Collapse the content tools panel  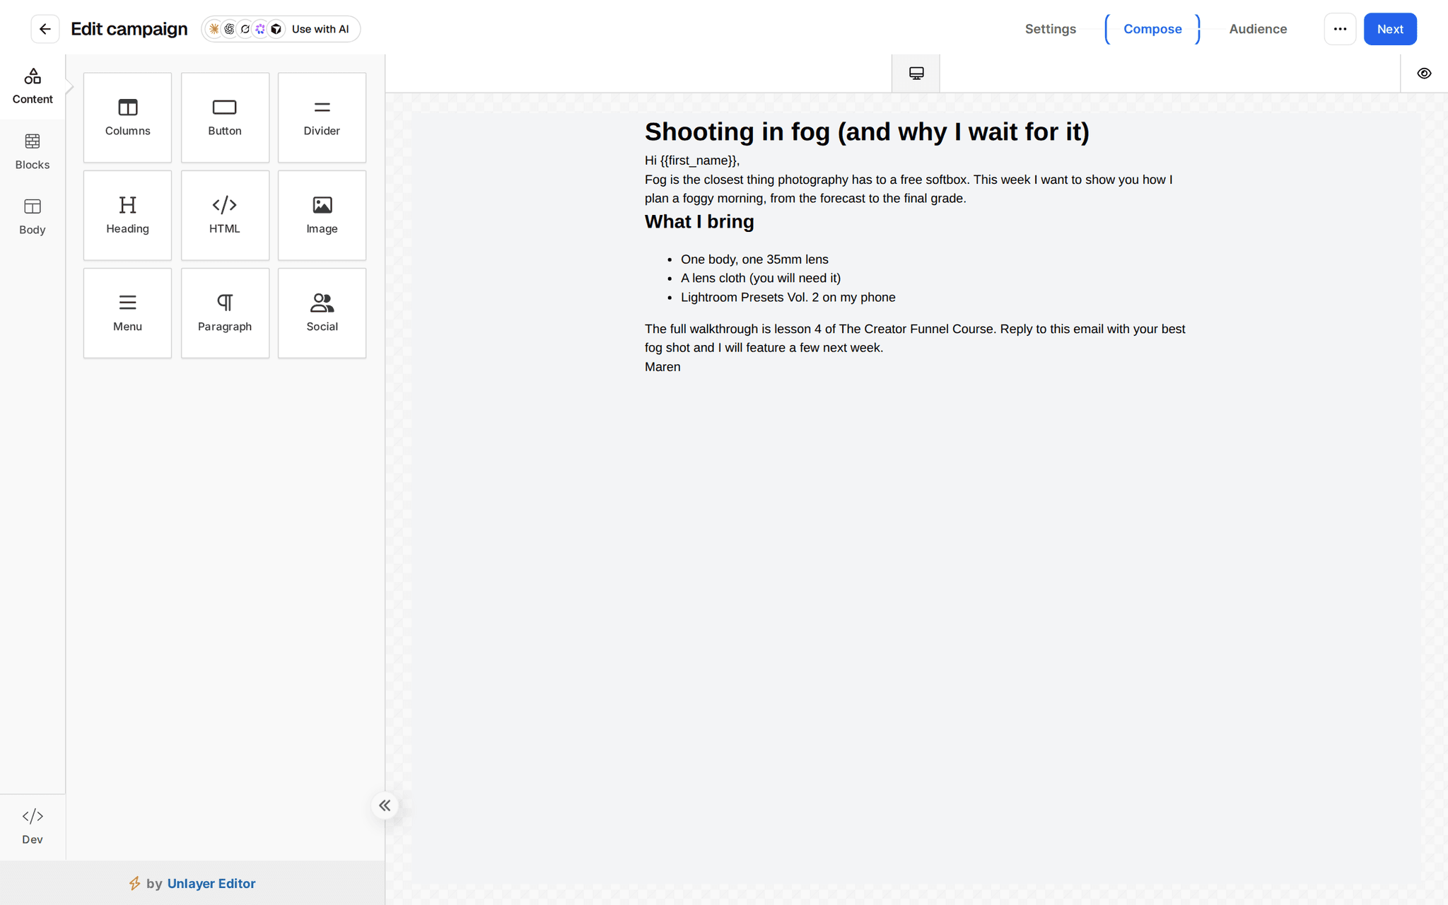point(385,805)
